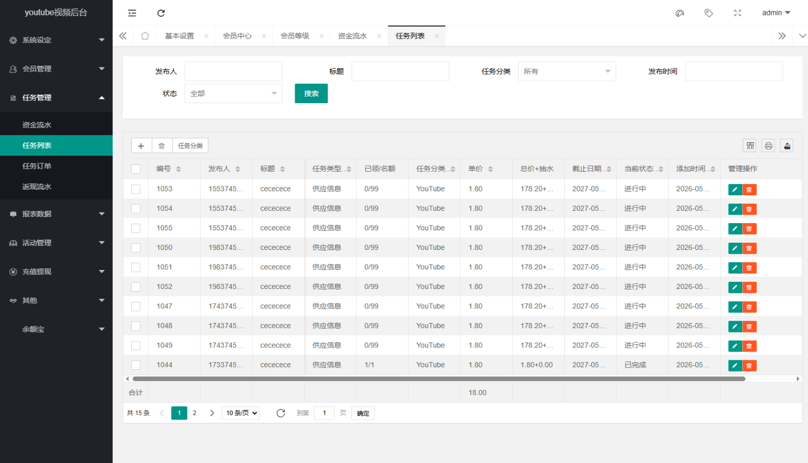Image resolution: width=808 pixels, height=463 pixels.
Task: Delete task 1050 with the orange trash icon
Action: tap(749, 248)
